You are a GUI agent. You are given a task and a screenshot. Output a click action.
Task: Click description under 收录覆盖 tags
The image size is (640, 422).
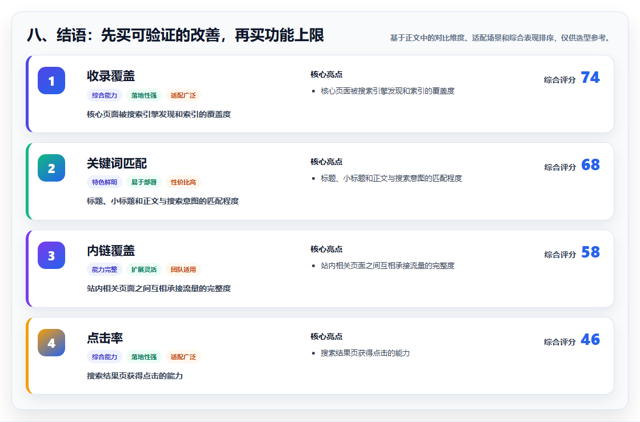point(159,114)
